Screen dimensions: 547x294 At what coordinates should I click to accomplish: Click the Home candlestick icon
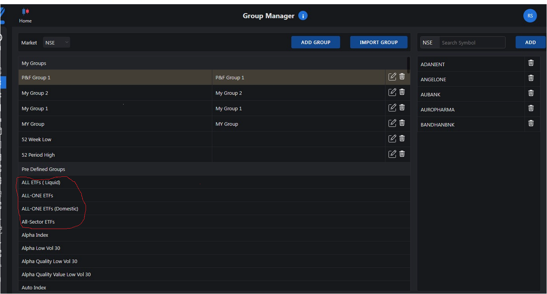26,12
